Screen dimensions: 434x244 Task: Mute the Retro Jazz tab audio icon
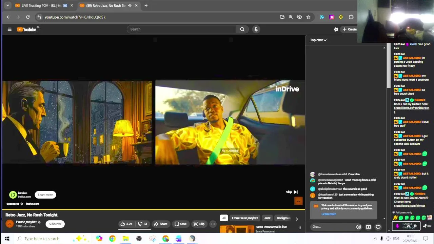tap(130, 5)
